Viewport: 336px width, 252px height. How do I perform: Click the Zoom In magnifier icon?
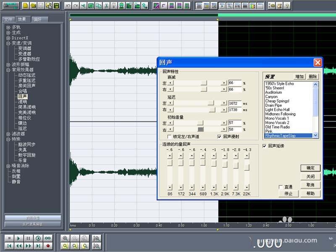coord(66,239)
